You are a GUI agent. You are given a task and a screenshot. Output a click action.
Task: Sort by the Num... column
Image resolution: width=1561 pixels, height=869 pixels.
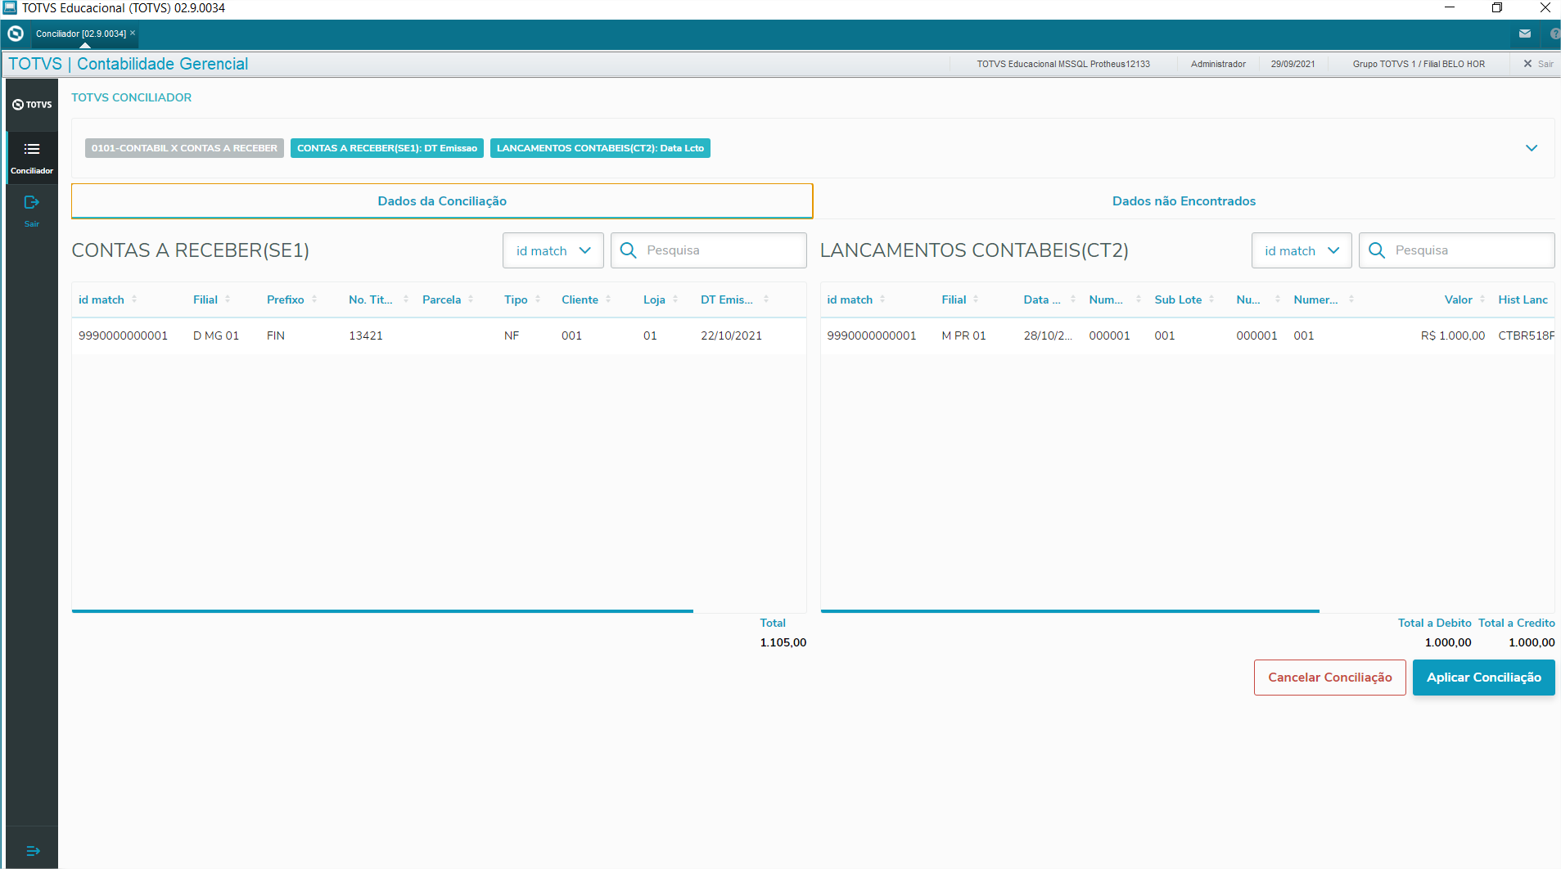coord(1139,299)
